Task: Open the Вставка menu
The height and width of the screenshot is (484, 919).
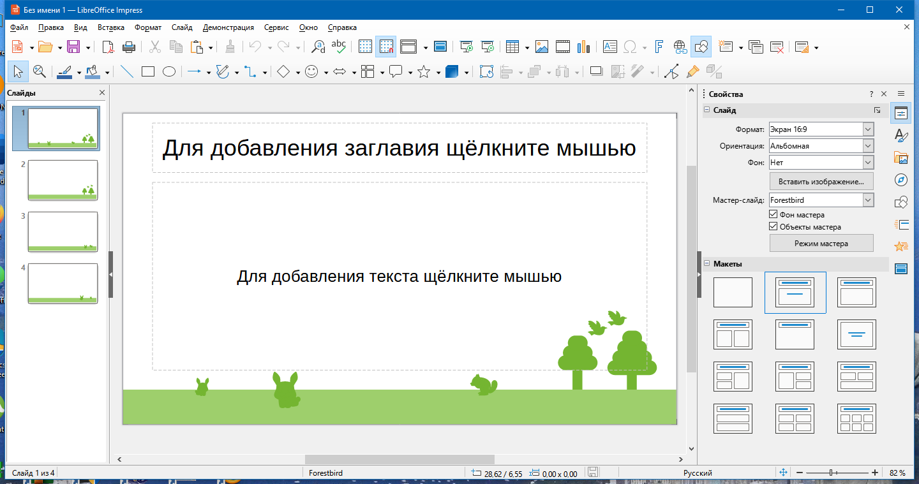Action: (x=111, y=27)
